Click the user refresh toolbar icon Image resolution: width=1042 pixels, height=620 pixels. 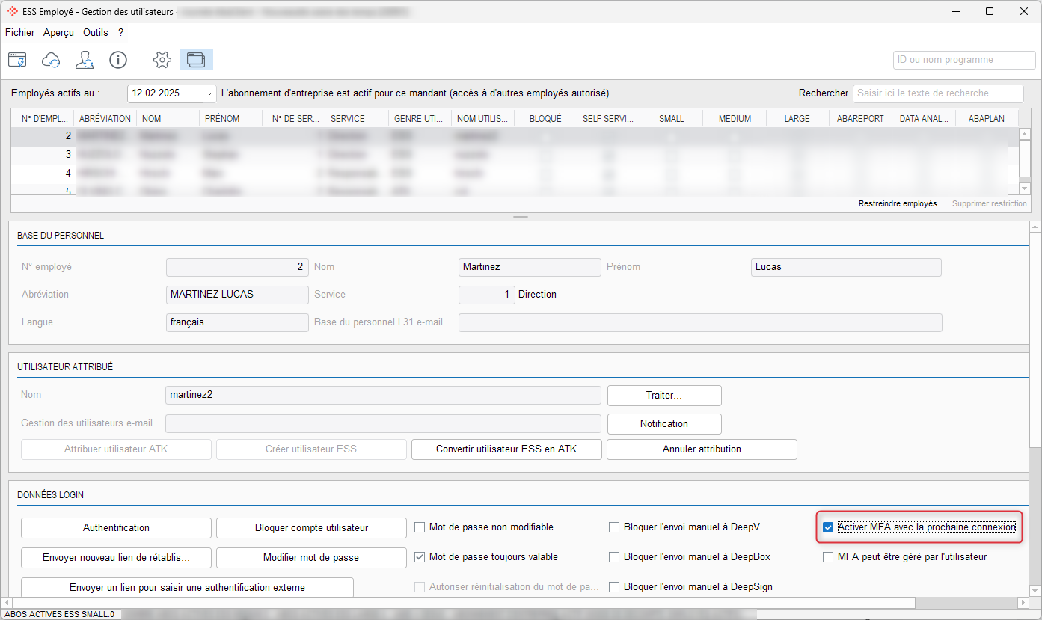click(85, 60)
